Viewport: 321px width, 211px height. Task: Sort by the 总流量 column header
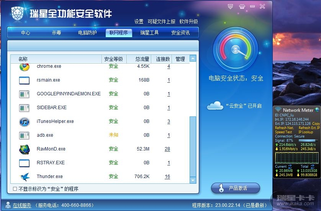pyautogui.click(x=139, y=59)
